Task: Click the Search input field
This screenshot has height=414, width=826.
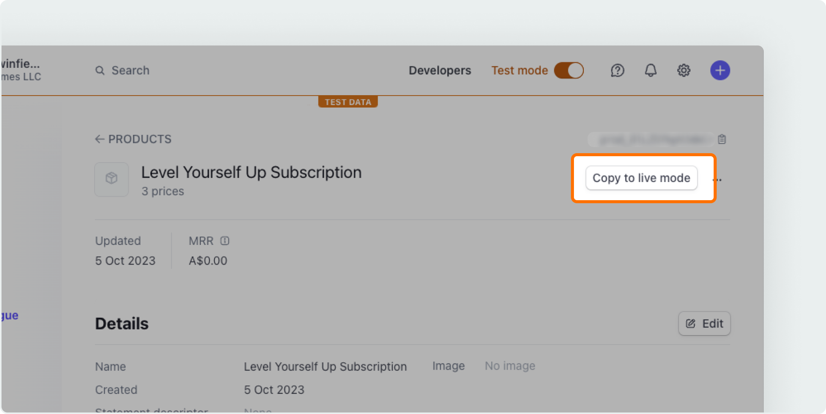Action: click(130, 71)
